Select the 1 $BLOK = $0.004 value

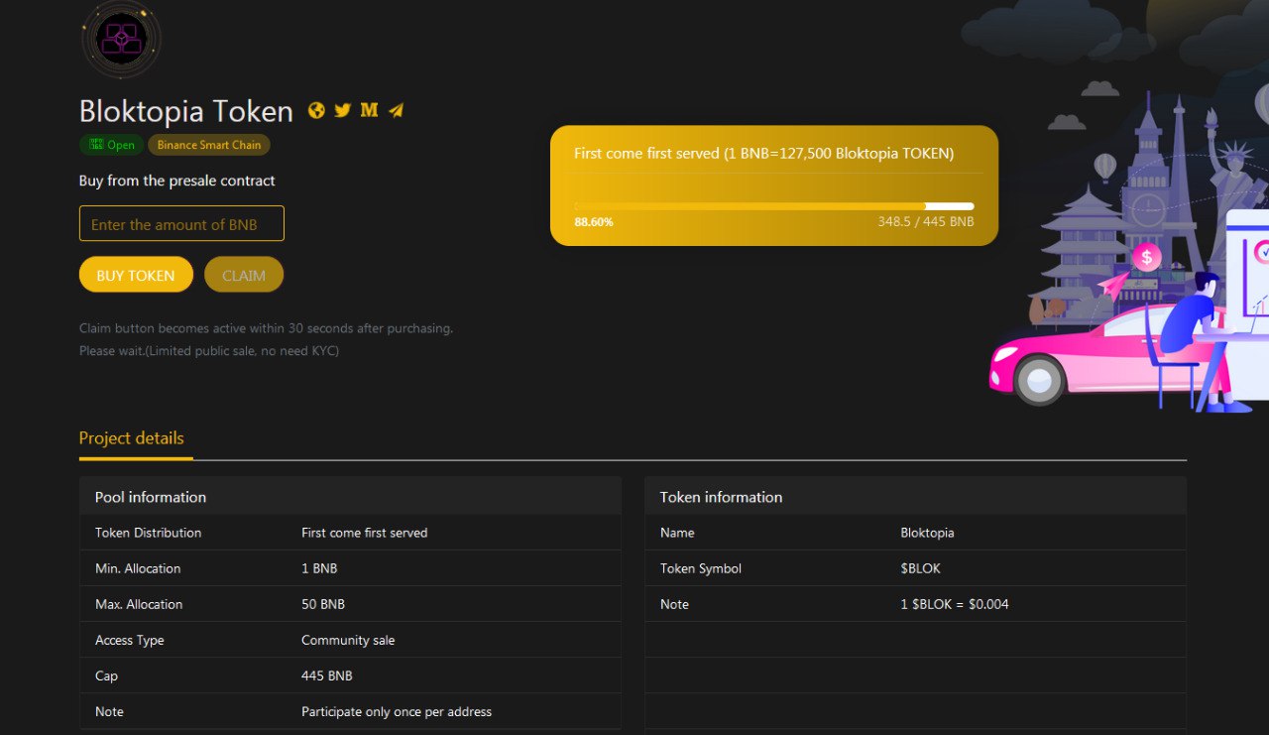tap(955, 604)
